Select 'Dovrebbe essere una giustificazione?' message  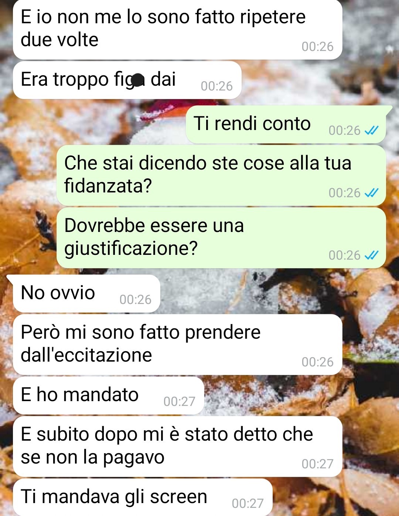point(221,238)
